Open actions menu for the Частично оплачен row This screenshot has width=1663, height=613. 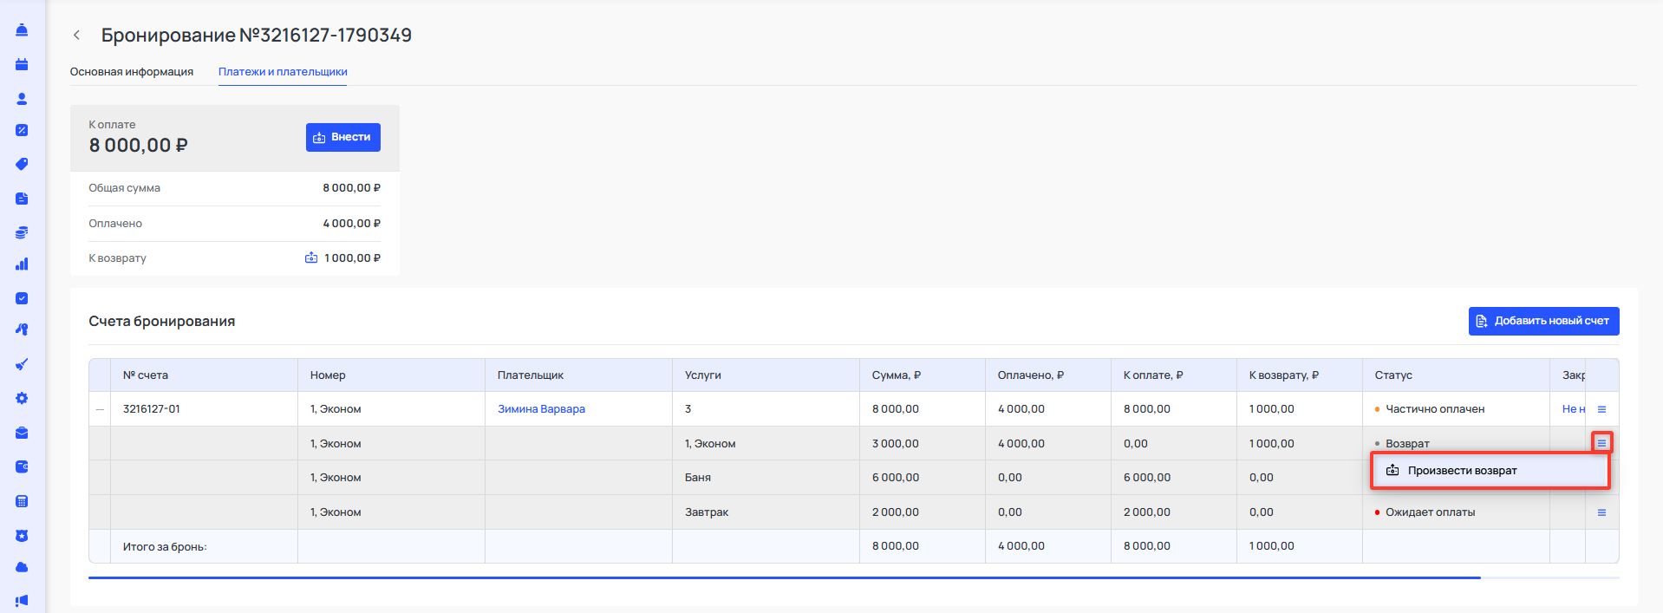pos(1601,409)
